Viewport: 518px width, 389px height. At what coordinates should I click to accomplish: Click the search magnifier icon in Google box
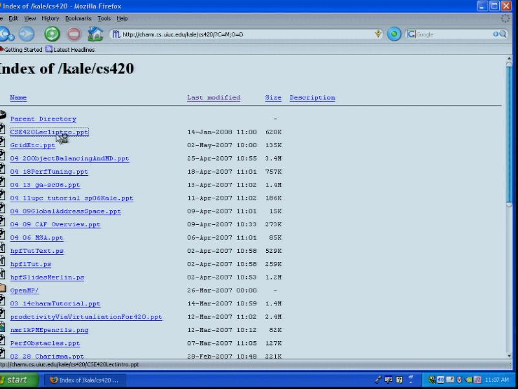[x=501, y=34]
